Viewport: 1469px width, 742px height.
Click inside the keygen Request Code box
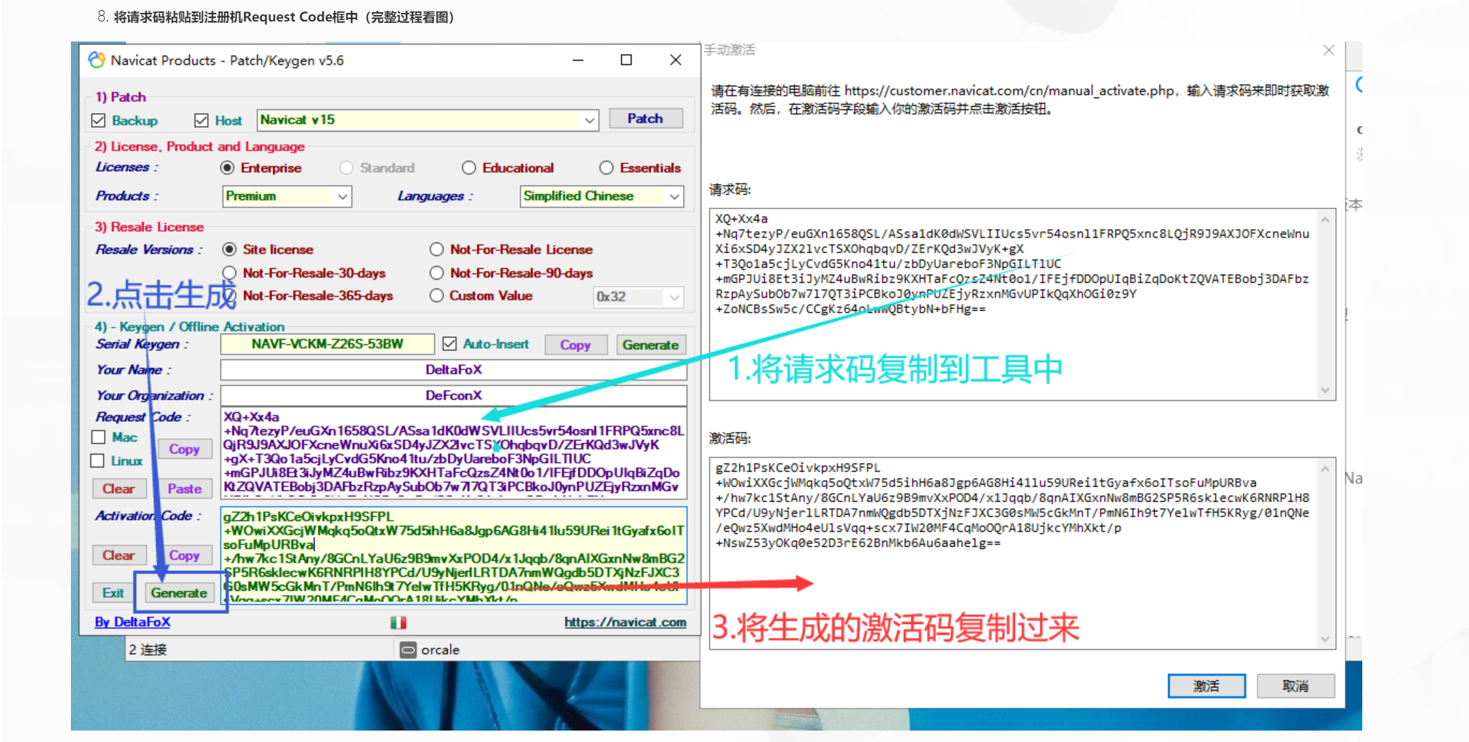tap(453, 453)
